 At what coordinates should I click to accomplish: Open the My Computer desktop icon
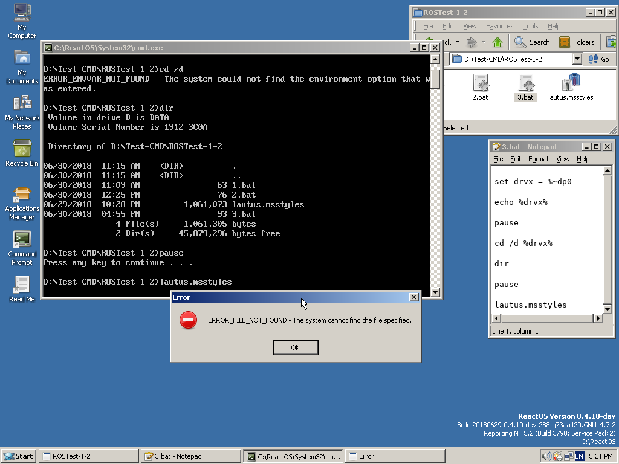click(x=22, y=13)
